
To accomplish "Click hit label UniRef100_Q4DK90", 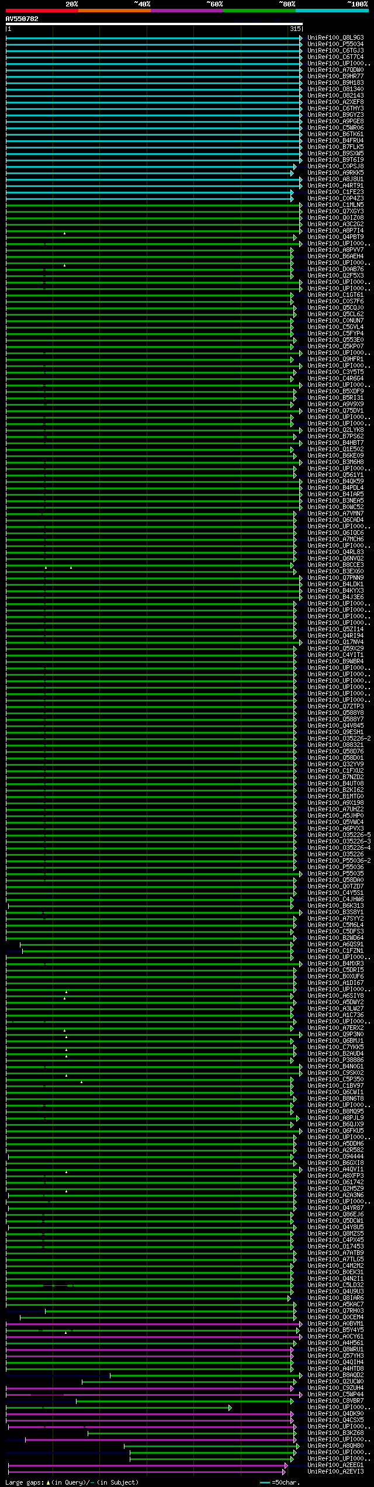I will [x=335, y=1414].
